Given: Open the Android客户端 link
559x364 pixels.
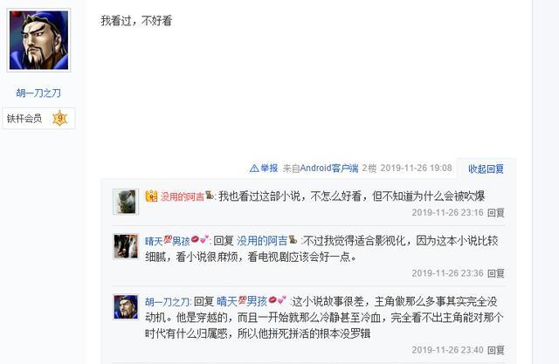Looking at the screenshot, I should point(329,168).
